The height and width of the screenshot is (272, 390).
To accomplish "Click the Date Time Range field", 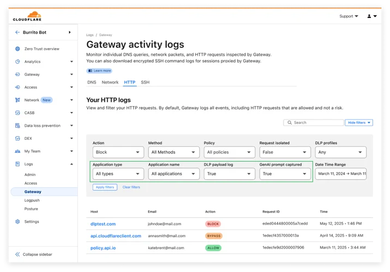I will click(x=341, y=174).
